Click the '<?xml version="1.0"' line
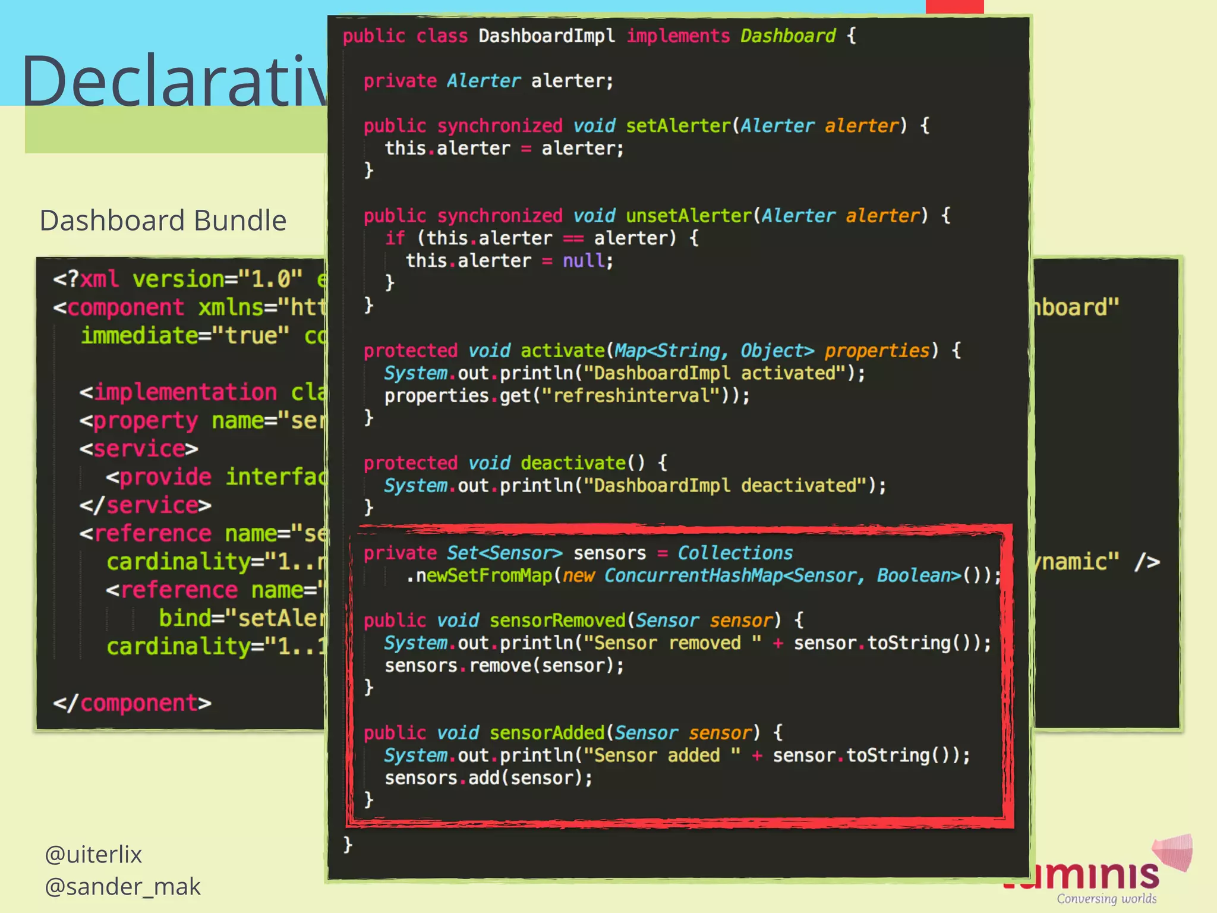 coord(190,279)
